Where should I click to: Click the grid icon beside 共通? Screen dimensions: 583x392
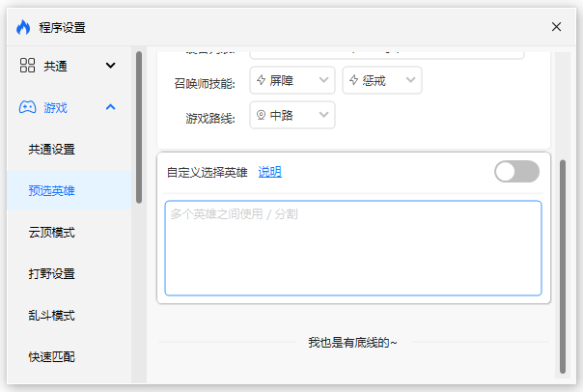27,66
